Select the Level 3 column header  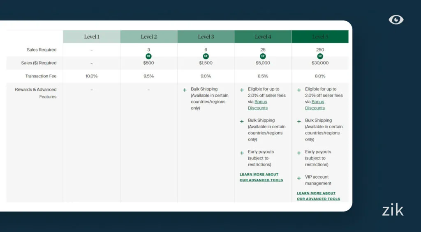coord(206,36)
